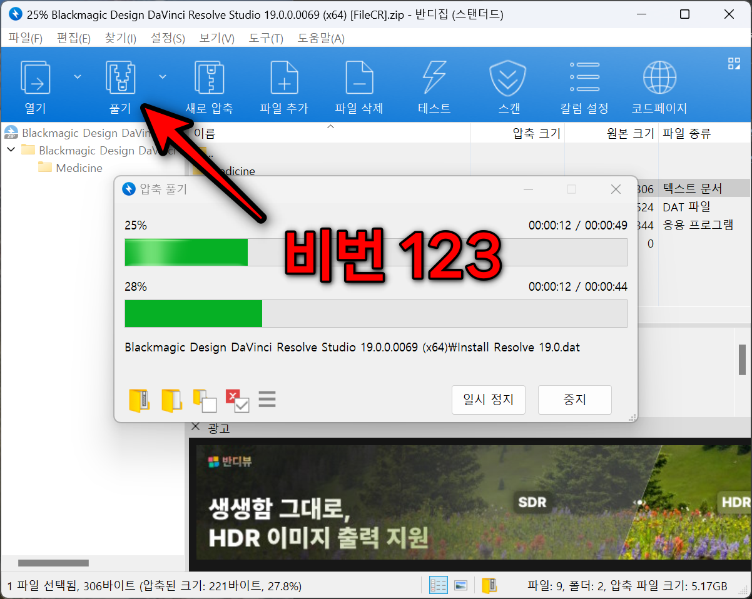Open the 파일(F) menu
The width and height of the screenshot is (752, 599).
point(26,38)
